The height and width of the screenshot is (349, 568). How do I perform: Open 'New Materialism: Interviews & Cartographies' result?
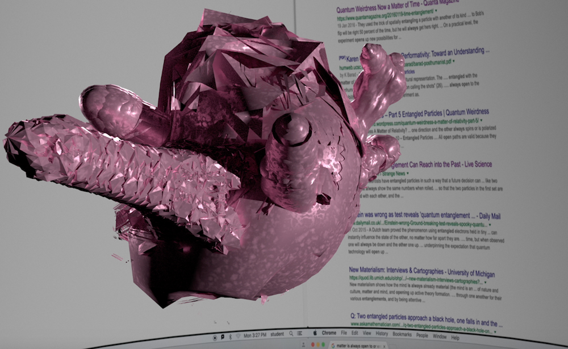pos(422,271)
